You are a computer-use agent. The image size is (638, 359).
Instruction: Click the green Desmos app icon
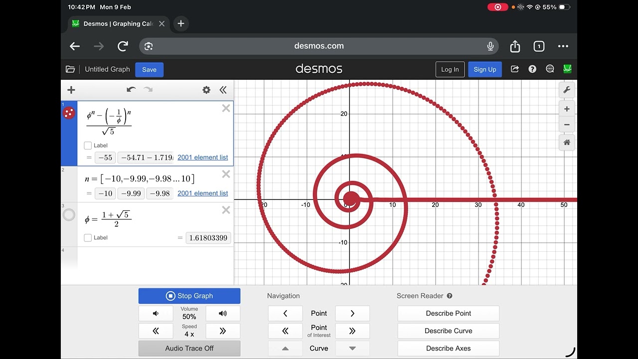tap(567, 69)
